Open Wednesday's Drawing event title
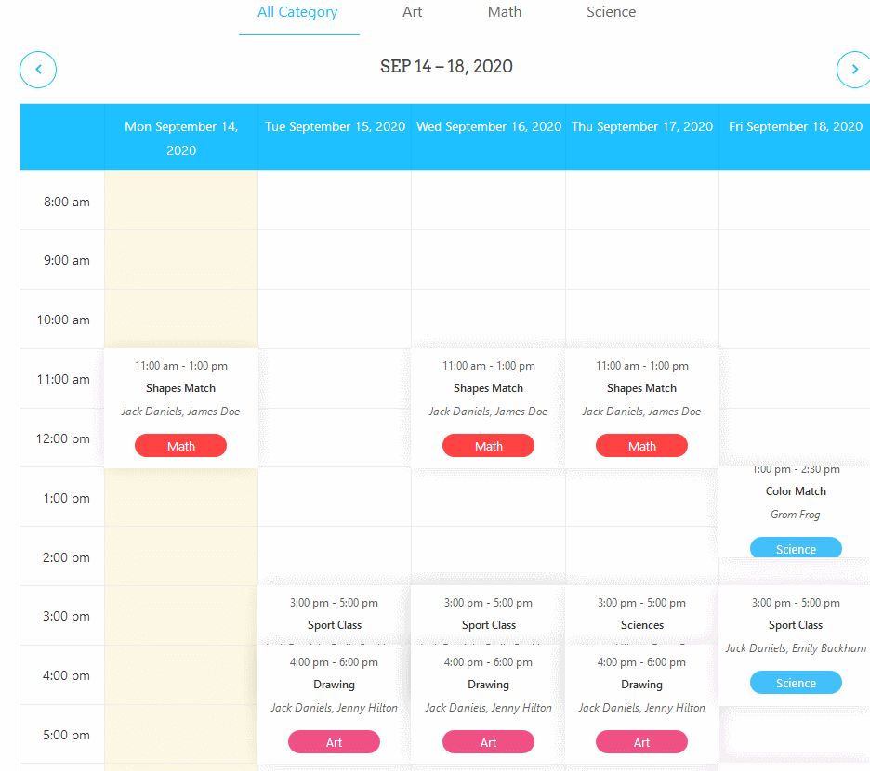The image size is (870, 771). click(488, 685)
